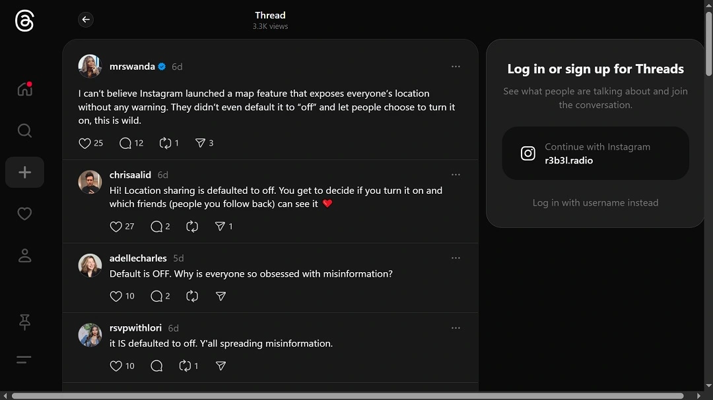Viewport: 713px width, 400px height.
Task: Click the scroll left arrow
Action: (x=5, y=396)
